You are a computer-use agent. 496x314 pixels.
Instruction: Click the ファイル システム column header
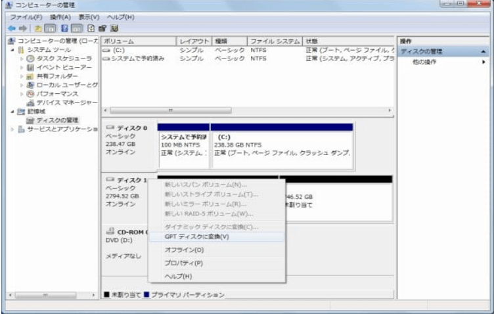[274, 41]
